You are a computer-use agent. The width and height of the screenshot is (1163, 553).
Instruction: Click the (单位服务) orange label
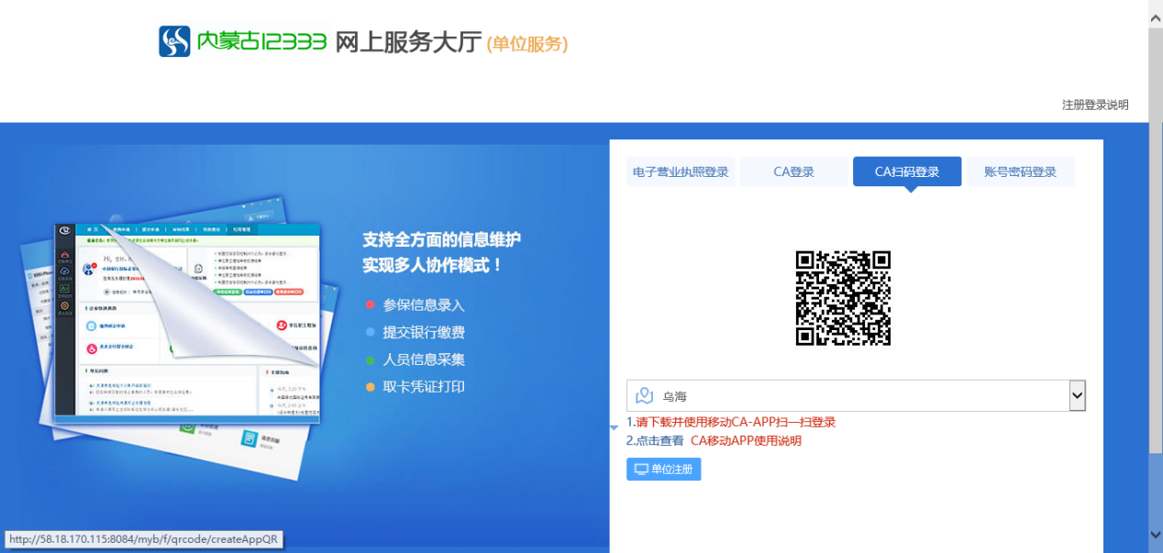tap(527, 43)
